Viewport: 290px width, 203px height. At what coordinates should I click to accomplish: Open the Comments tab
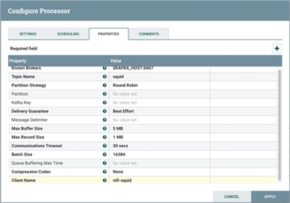tap(149, 34)
